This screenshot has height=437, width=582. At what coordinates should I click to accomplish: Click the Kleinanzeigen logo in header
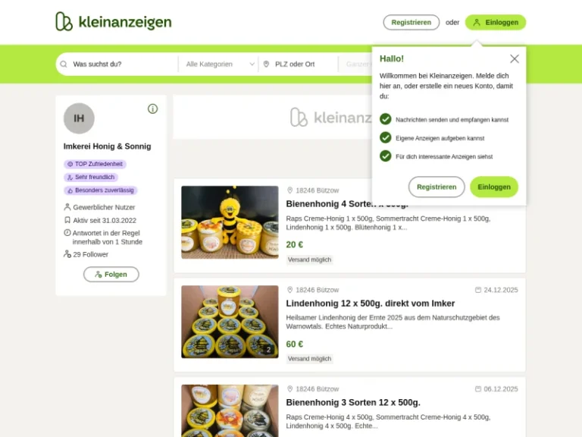pyautogui.click(x=114, y=21)
